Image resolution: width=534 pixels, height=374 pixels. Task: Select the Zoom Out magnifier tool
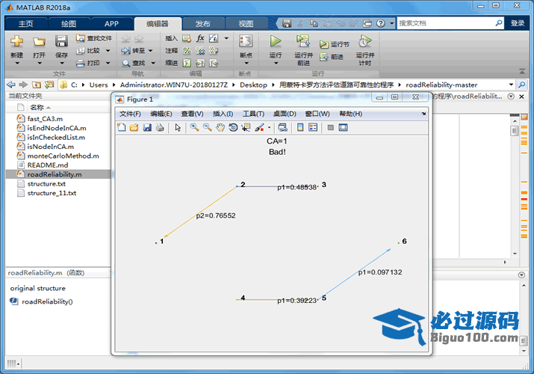pyautogui.click(x=208, y=127)
